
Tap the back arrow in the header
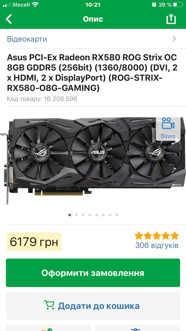tap(9, 19)
